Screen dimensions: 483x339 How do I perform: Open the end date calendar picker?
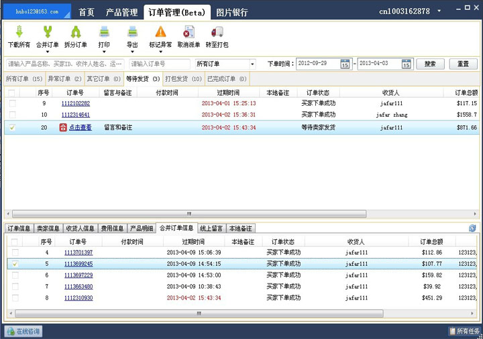click(407, 64)
